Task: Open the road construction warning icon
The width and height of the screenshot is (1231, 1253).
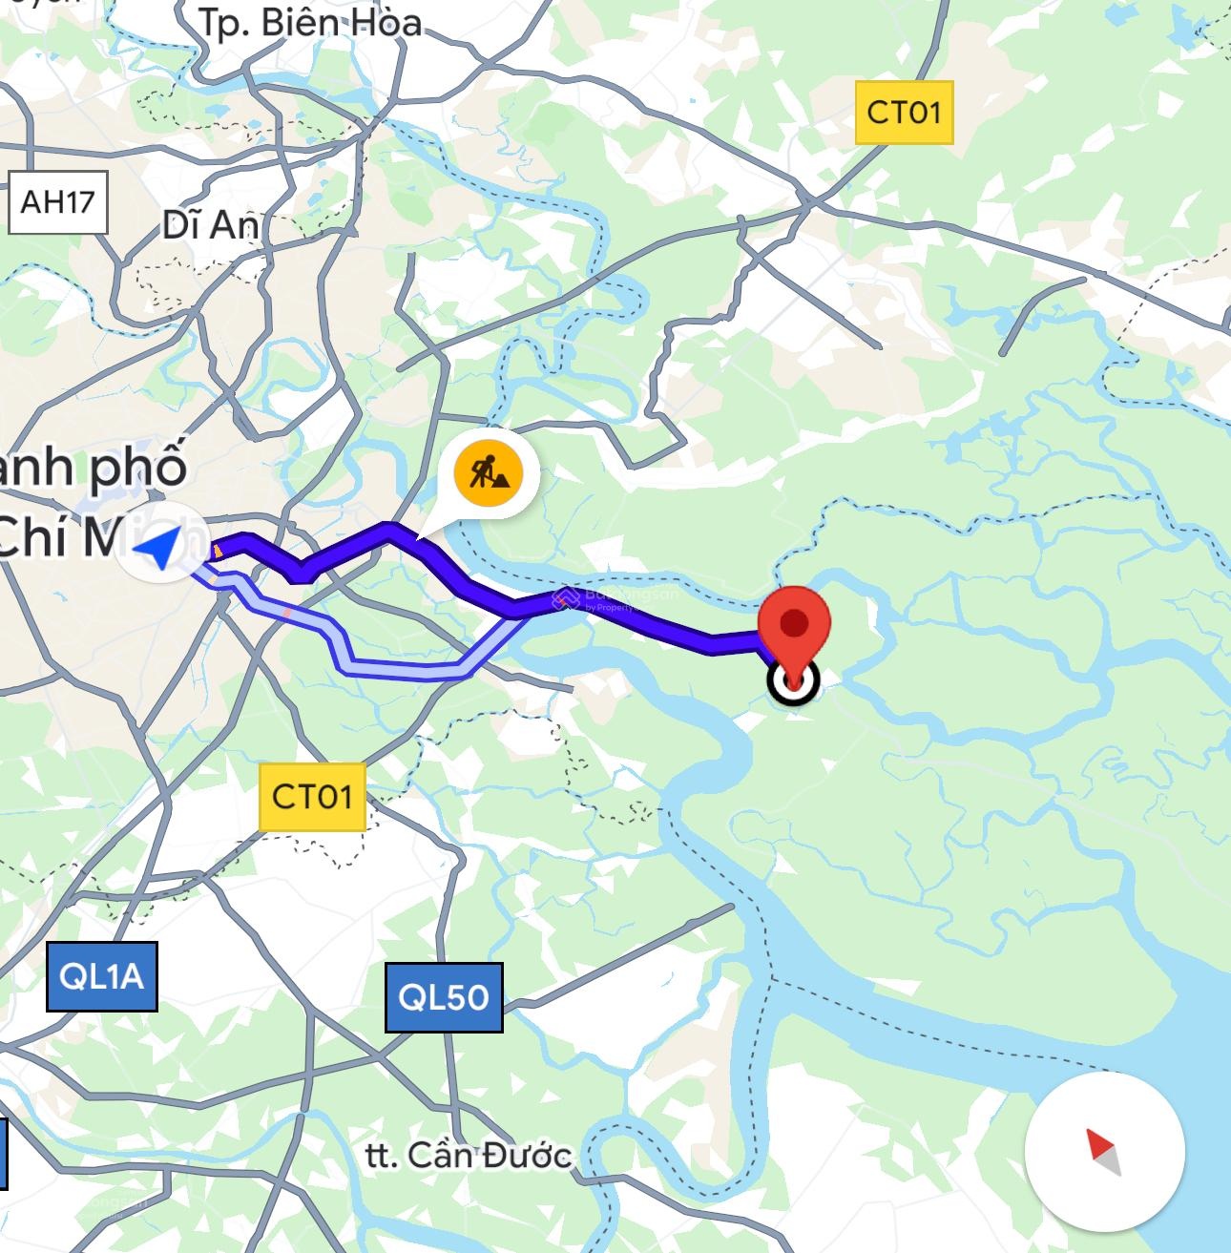Action: tap(489, 471)
